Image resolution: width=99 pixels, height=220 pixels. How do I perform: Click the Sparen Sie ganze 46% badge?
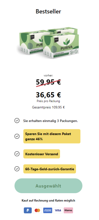pos(52,136)
